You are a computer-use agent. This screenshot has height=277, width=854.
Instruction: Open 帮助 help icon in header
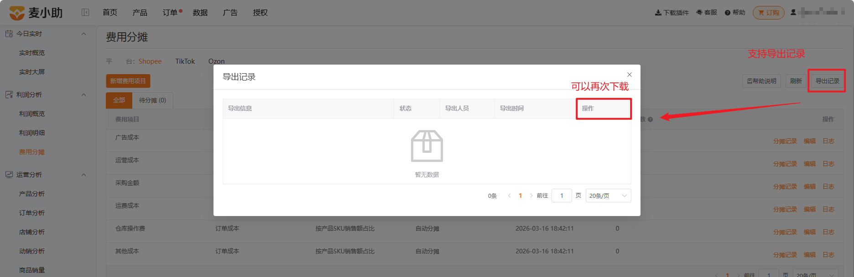728,13
